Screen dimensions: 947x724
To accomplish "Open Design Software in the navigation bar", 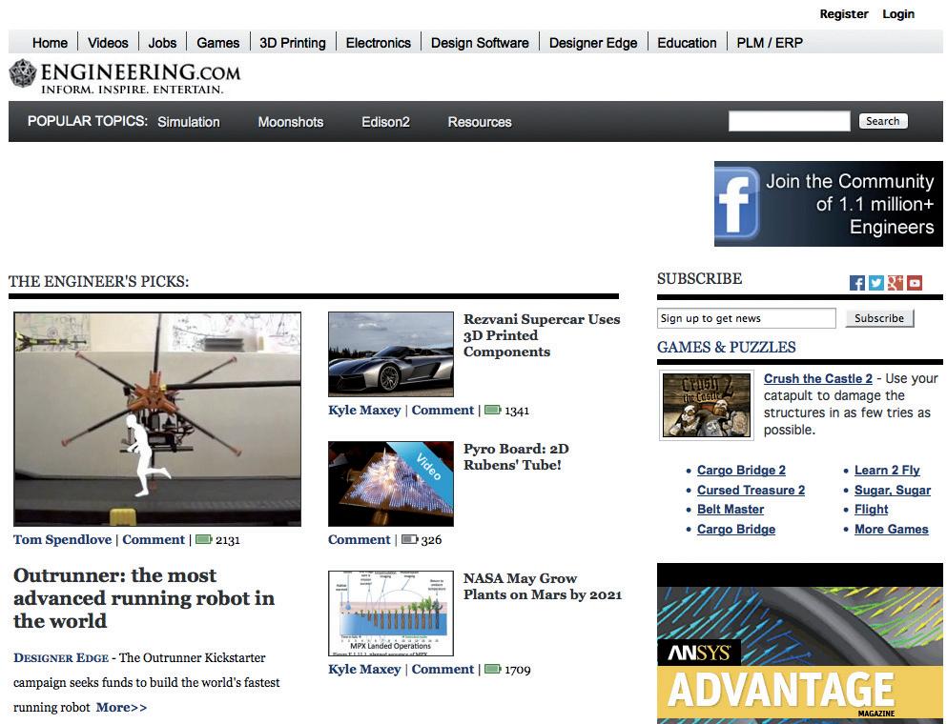I will click(480, 43).
